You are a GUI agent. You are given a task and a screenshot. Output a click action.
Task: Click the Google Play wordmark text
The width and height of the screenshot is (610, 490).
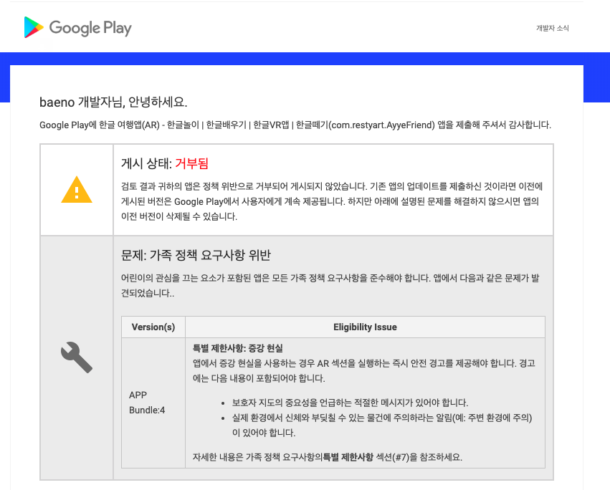90,29
